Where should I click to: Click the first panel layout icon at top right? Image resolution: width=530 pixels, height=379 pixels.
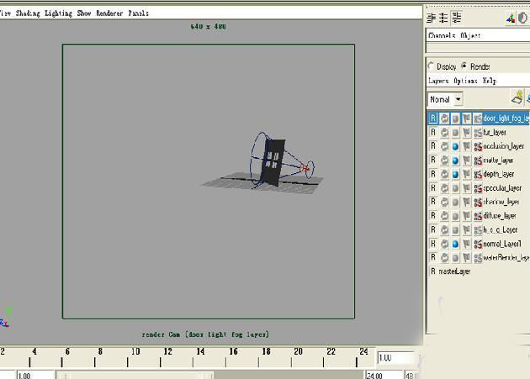point(432,18)
